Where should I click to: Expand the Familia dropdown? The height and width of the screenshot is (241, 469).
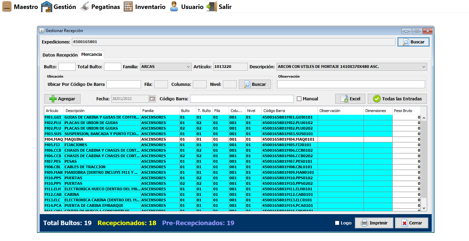[188, 67]
